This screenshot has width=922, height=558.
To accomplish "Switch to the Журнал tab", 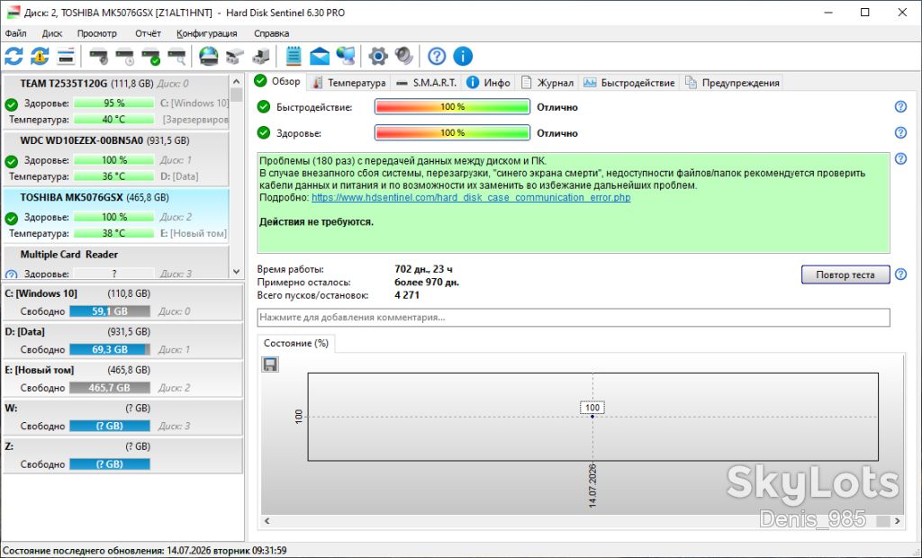I will click(x=547, y=83).
